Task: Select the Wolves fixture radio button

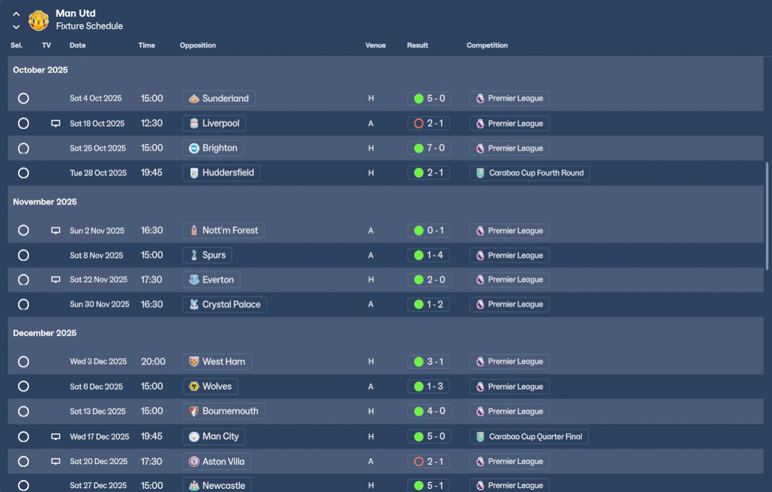Action: (24, 386)
